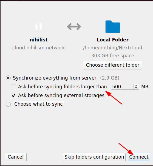Click Choose different folder button
The width and height of the screenshot is (153, 166).
pos(113,65)
